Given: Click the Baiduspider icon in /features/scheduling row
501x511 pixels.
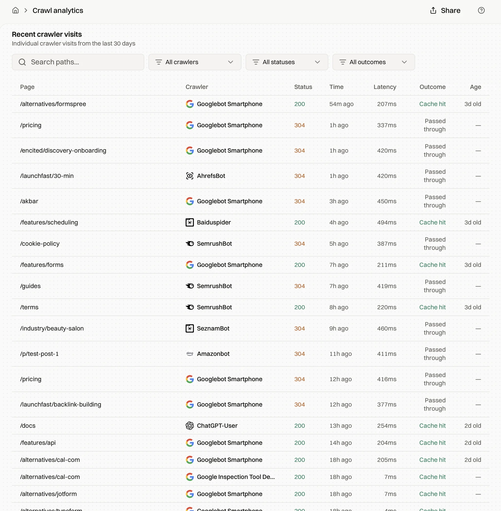Looking at the screenshot, I should point(189,222).
